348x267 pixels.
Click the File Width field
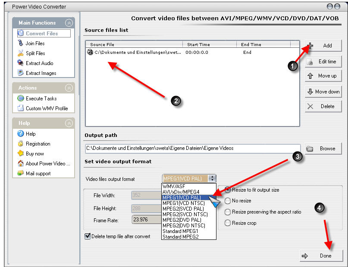coord(147,195)
